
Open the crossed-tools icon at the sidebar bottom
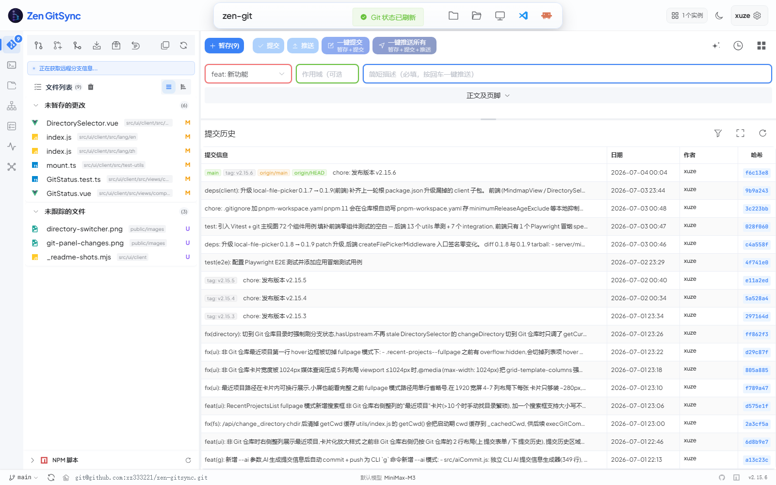pyautogui.click(x=12, y=167)
